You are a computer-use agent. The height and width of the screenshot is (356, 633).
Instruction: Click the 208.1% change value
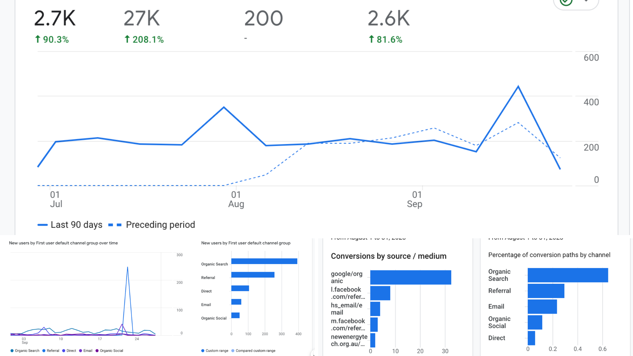tap(148, 40)
